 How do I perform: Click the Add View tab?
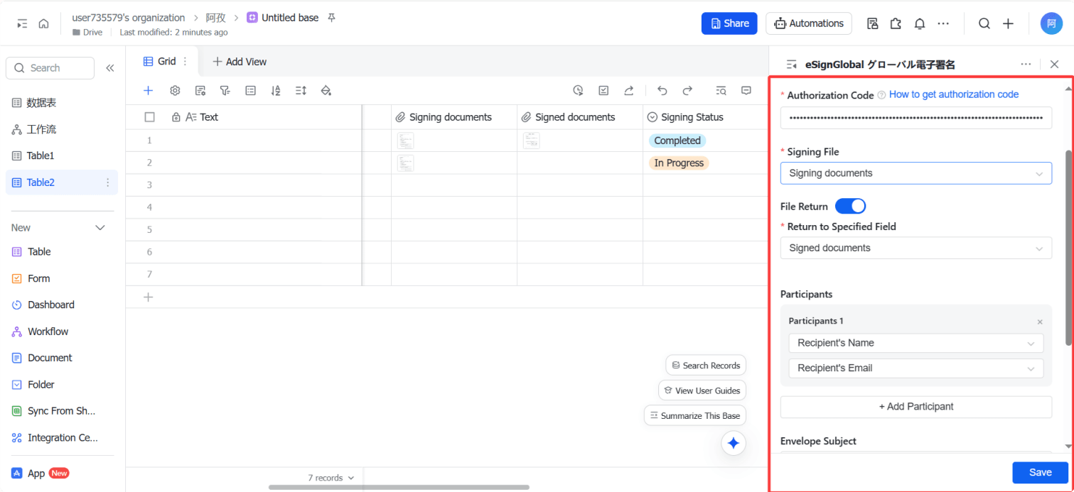[240, 62]
